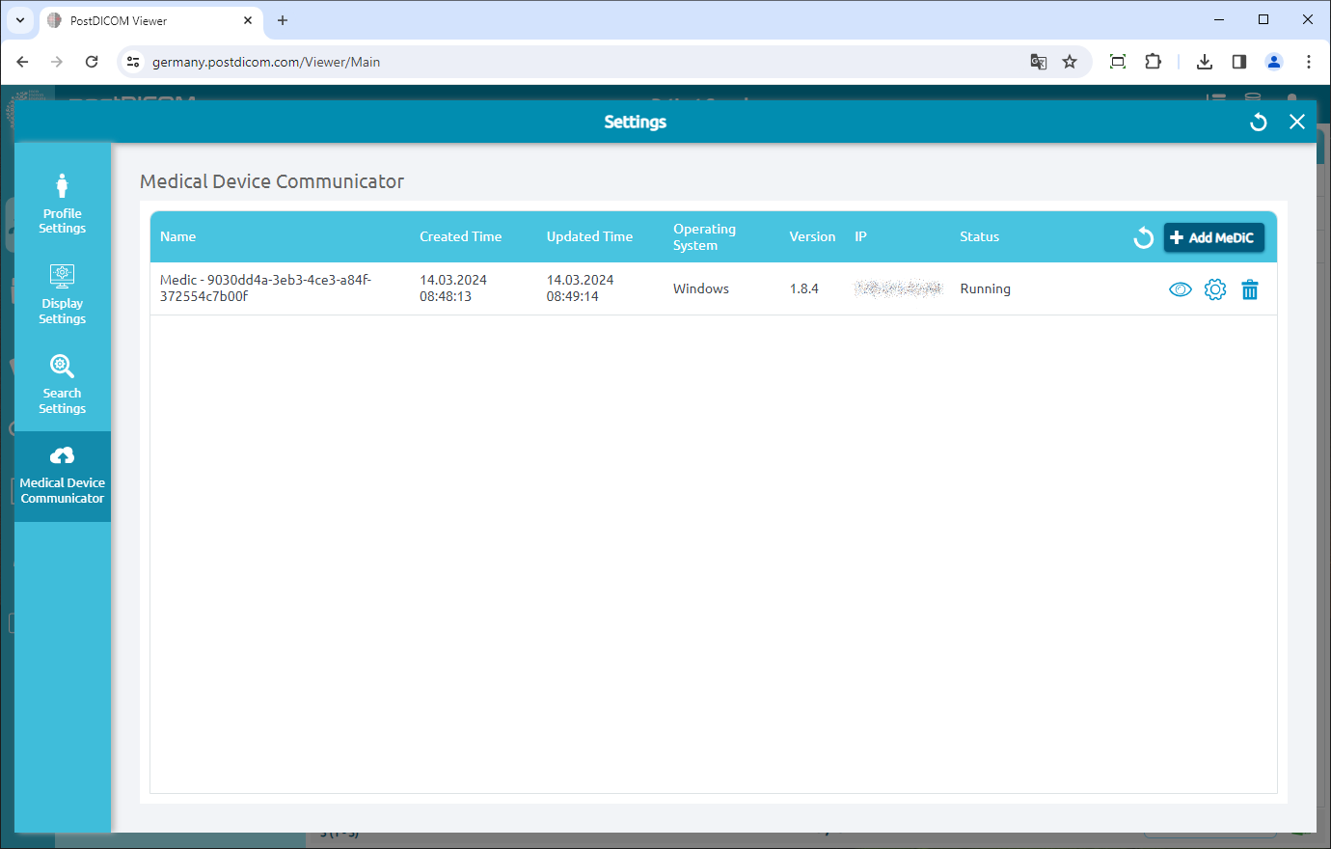Expand the tab search dropdown
Image resolution: width=1331 pixels, height=849 pixels.
20,19
